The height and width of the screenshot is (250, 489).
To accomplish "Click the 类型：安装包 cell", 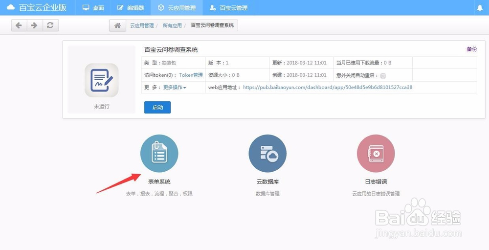I will point(174,63).
